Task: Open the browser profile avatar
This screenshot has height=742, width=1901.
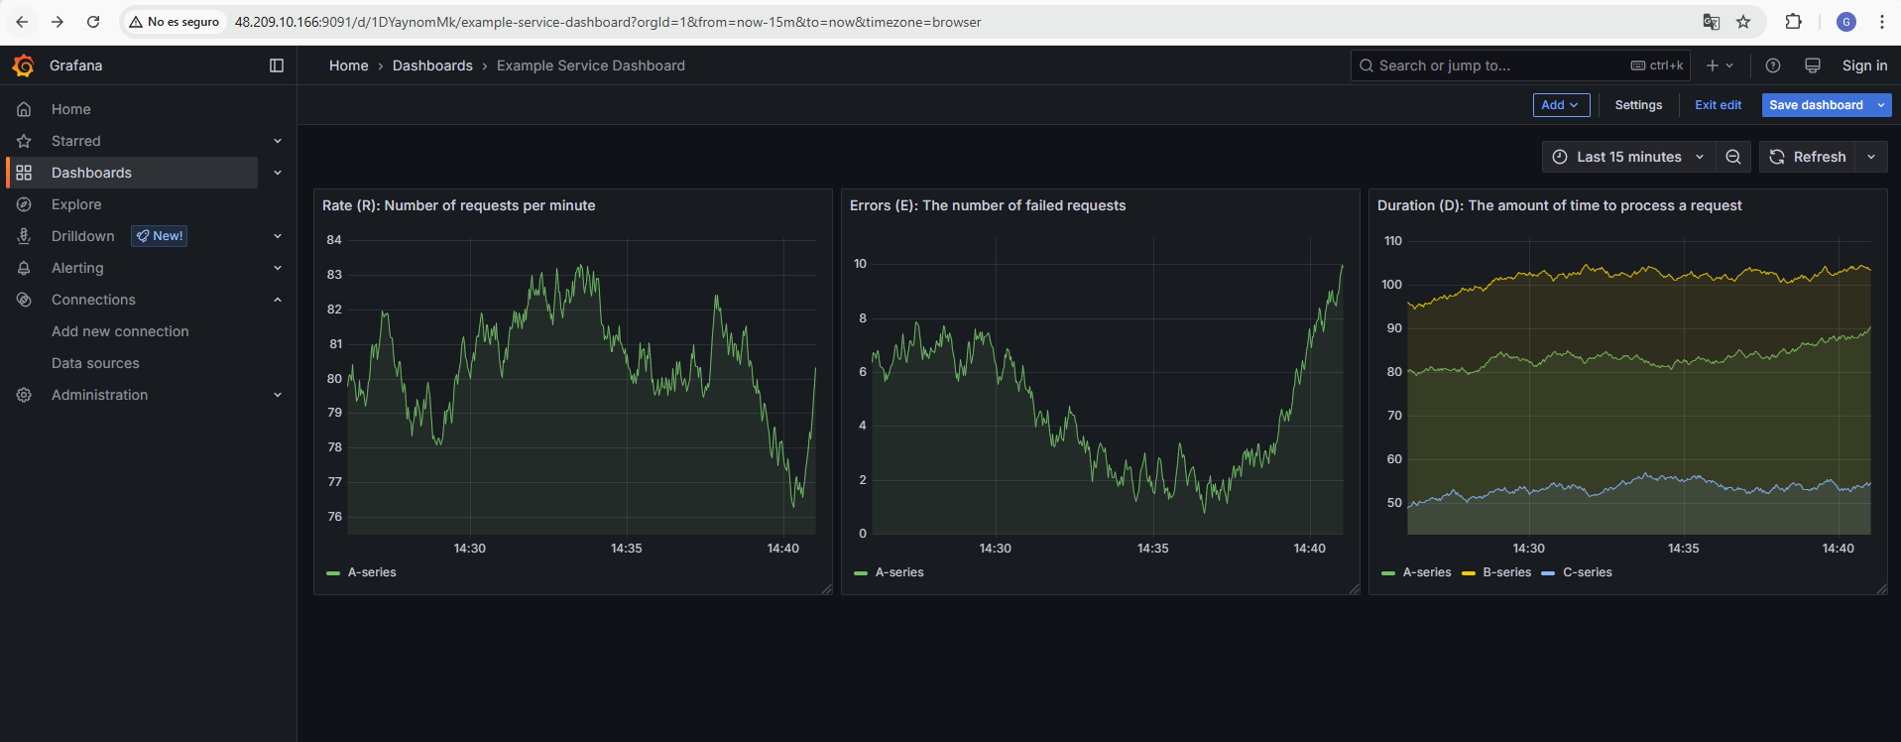Action: coord(1846,22)
